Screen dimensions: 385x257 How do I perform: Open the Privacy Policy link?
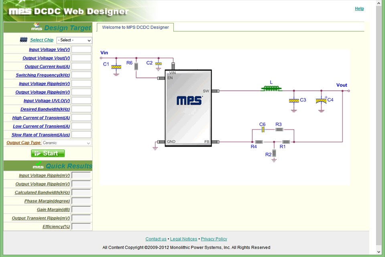click(214, 239)
